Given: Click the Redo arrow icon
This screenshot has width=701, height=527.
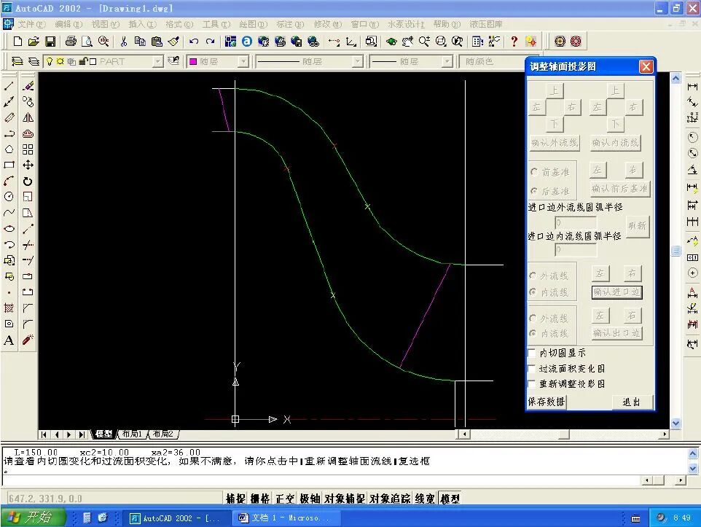Looking at the screenshot, I should [210, 42].
